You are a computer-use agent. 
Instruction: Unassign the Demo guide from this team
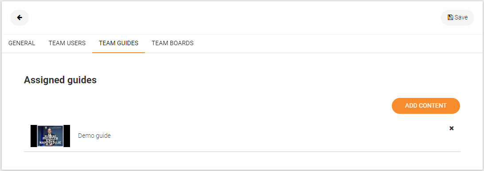pos(451,128)
